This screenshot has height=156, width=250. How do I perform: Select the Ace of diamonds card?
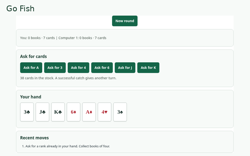(89, 112)
